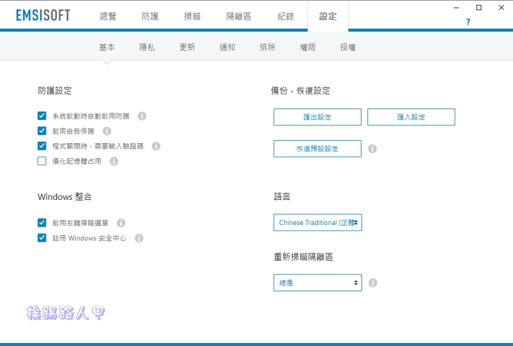Select the 基本 settings sub-tab
The image size is (513, 346).
coord(107,47)
